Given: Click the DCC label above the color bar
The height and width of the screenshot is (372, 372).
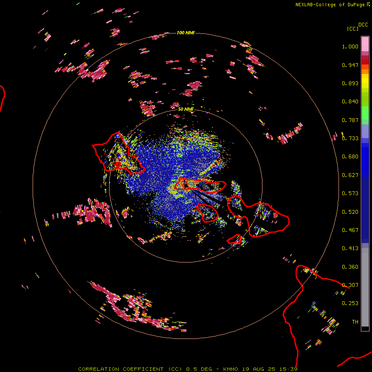Looking at the screenshot, I should click(363, 25).
